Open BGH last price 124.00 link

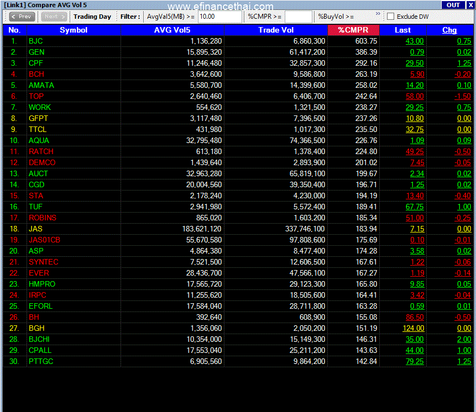tap(413, 328)
